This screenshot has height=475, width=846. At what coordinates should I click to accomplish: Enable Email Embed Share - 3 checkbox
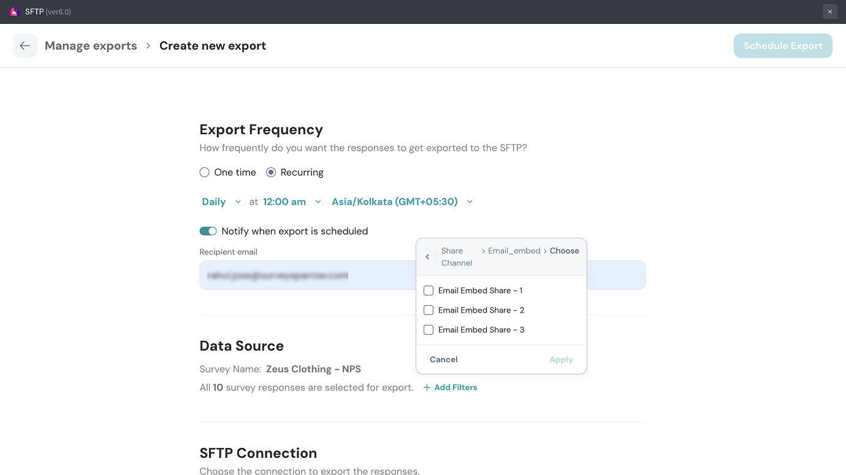(x=429, y=330)
